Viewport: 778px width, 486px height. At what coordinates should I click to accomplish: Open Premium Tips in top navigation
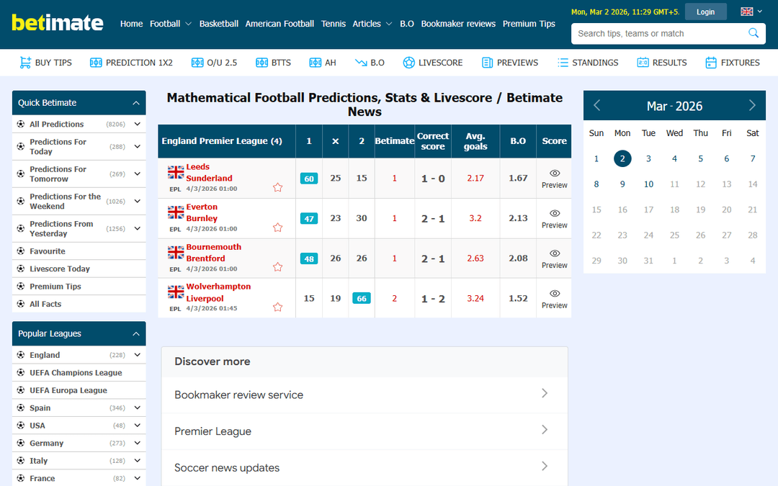tap(529, 23)
